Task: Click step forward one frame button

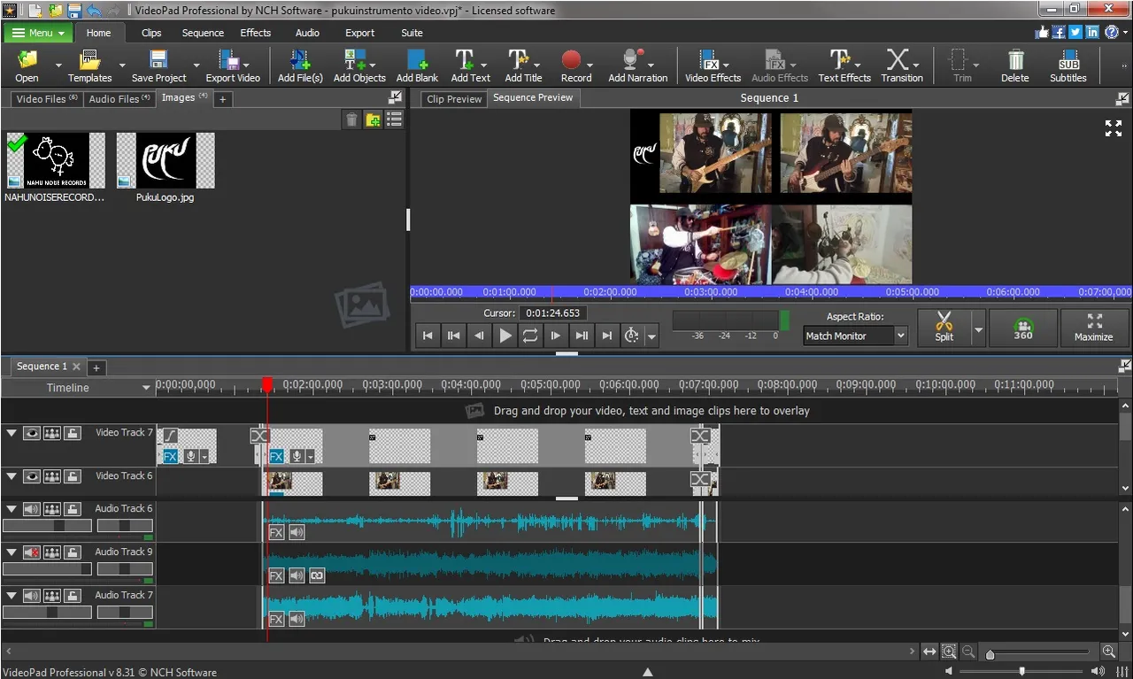Action: click(555, 336)
